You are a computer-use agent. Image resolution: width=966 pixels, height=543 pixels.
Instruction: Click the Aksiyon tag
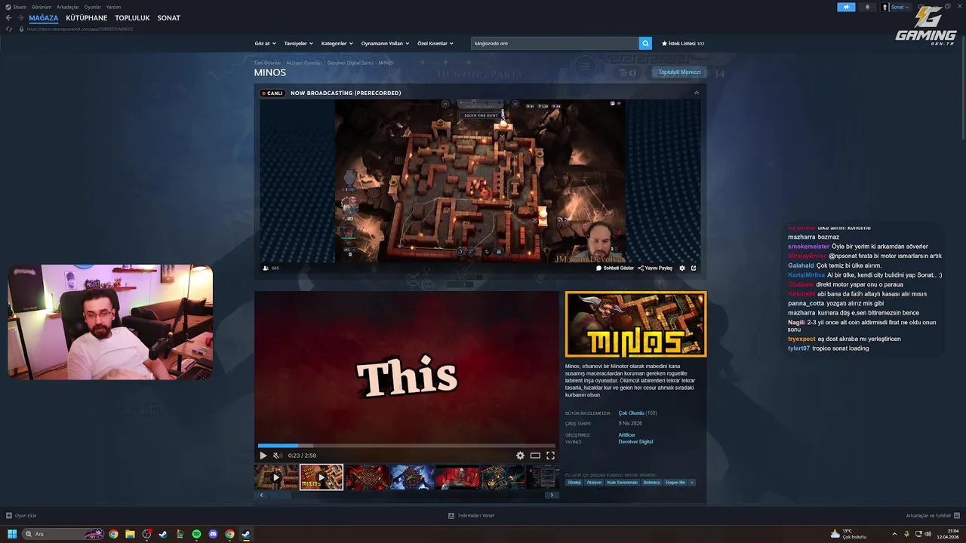[x=595, y=483]
